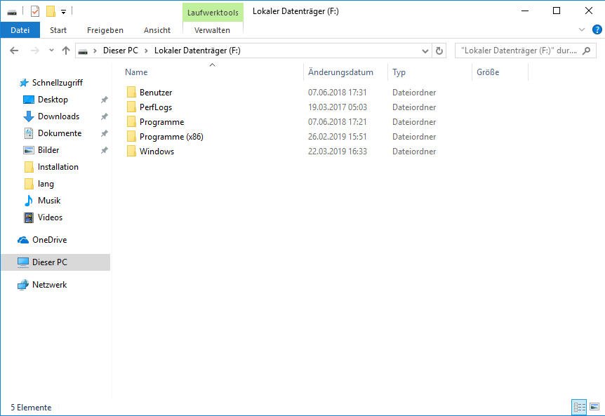
Task: Click the date 26.02.2019 15:51
Action: click(x=337, y=137)
